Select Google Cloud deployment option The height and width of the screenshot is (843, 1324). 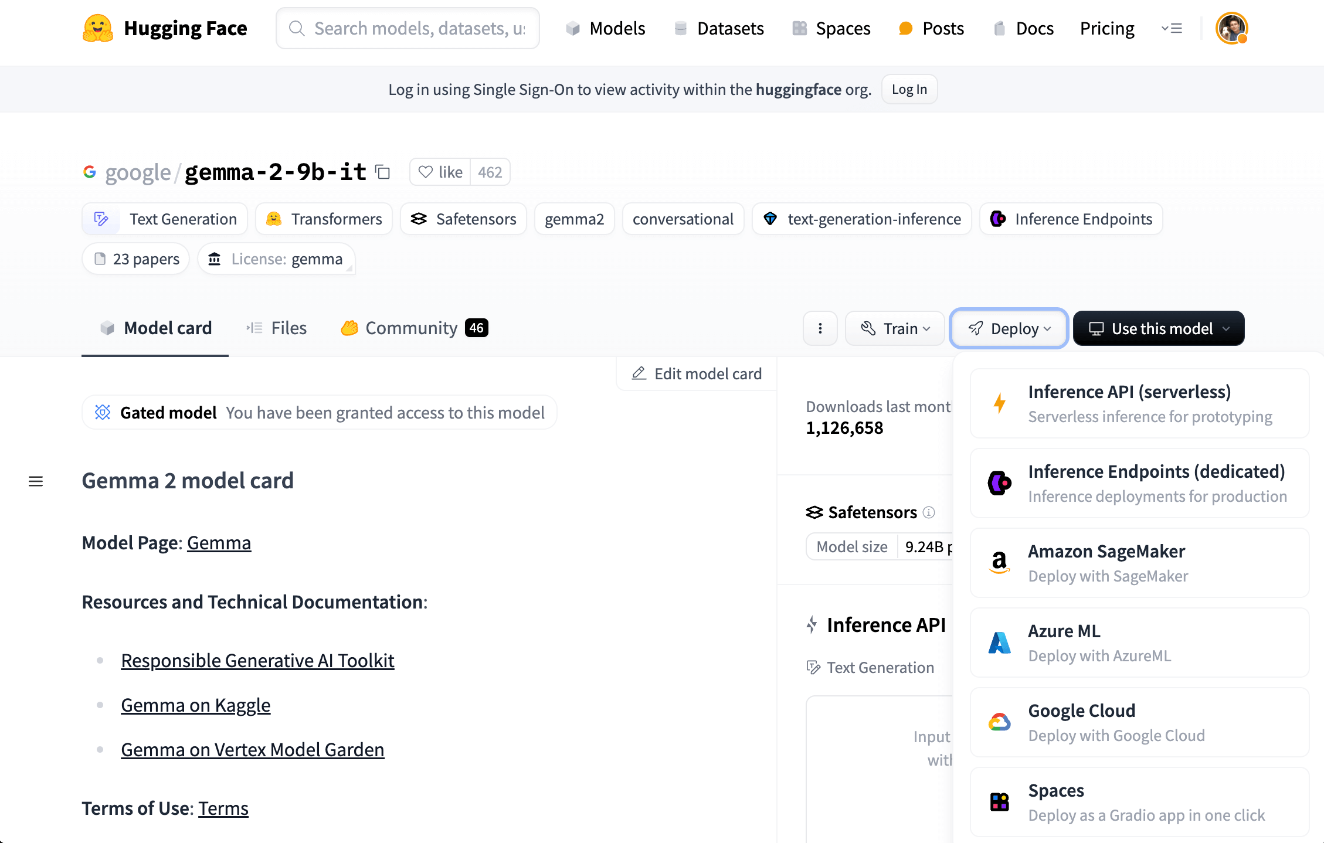point(1139,722)
